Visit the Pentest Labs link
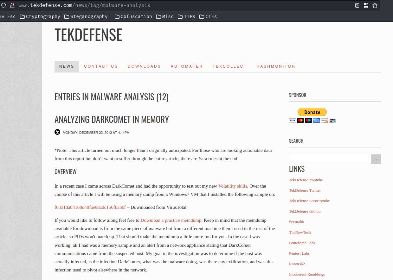This screenshot has height=280, width=393. [x=299, y=253]
